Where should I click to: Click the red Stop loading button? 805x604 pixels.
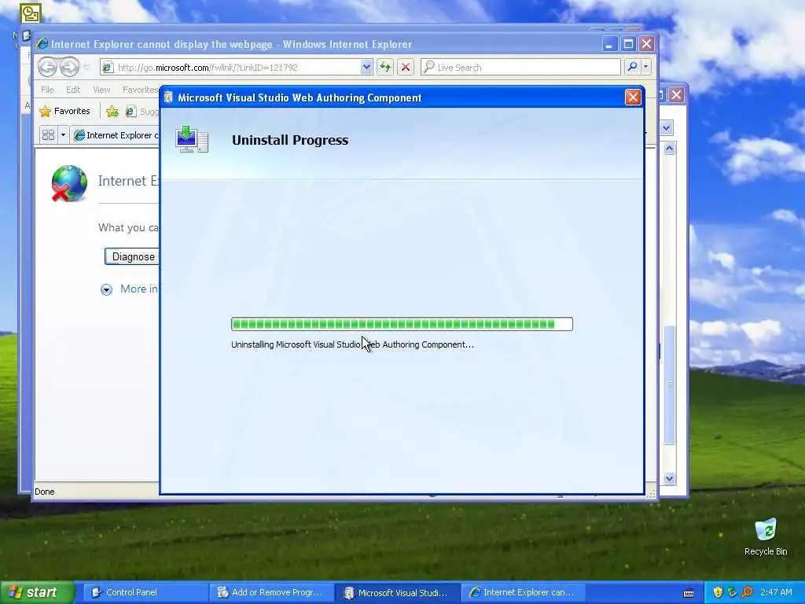(406, 68)
